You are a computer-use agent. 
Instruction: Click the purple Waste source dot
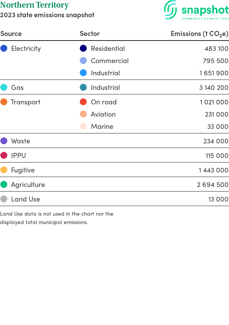tap(4, 141)
